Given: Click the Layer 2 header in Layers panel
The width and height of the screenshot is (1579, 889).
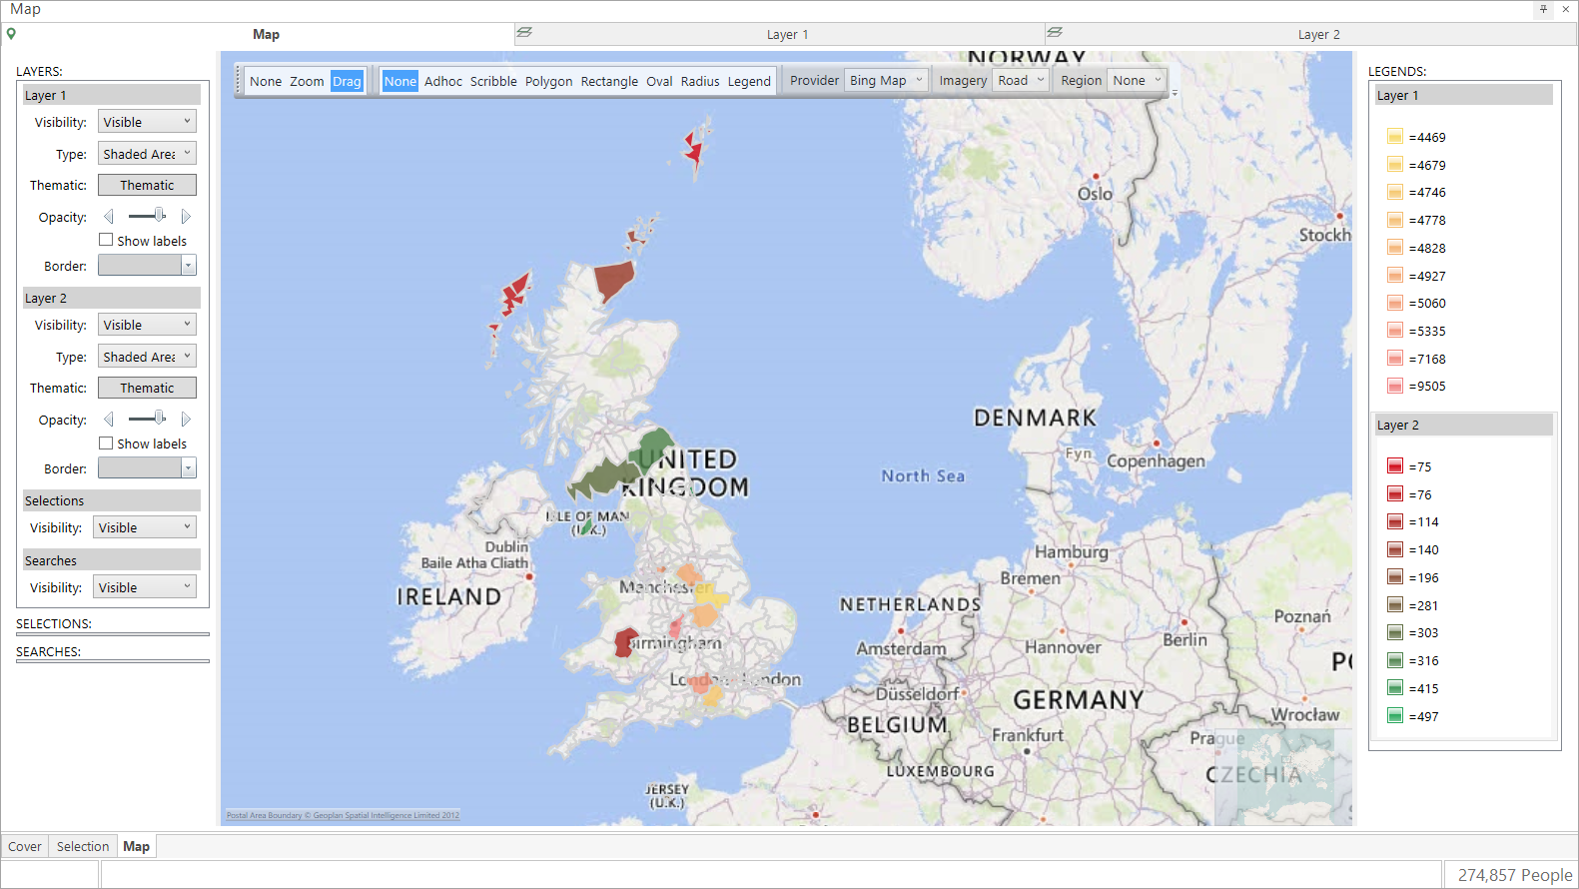Looking at the screenshot, I should tap(111, 298).
